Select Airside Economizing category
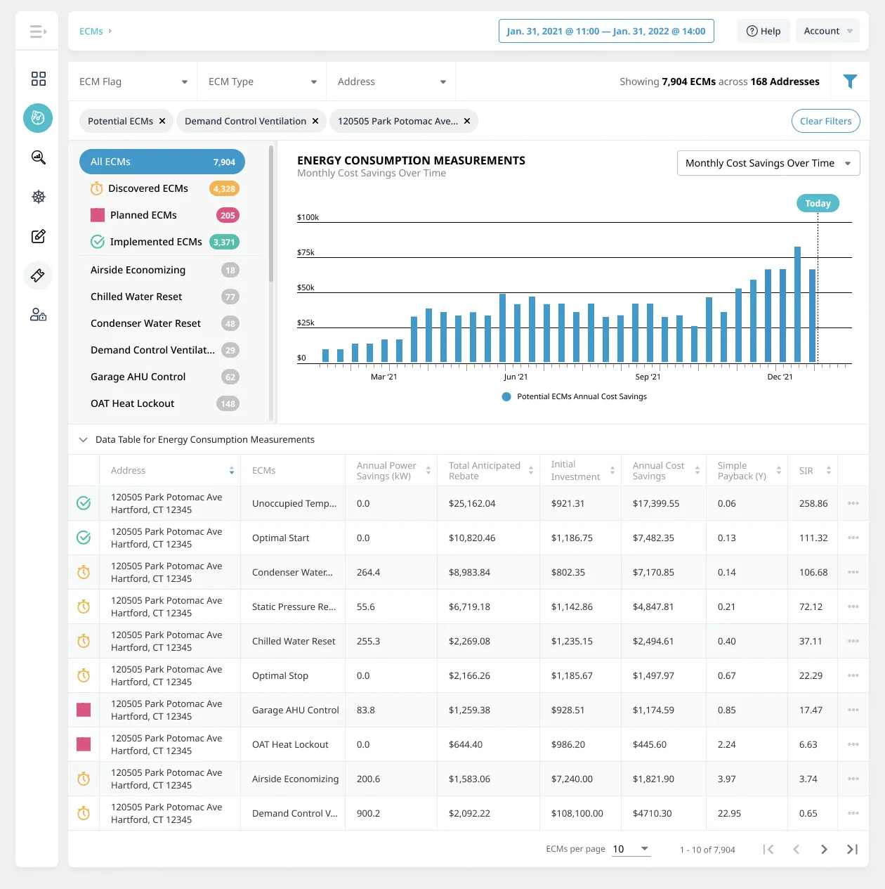 [x=165, y=270]
